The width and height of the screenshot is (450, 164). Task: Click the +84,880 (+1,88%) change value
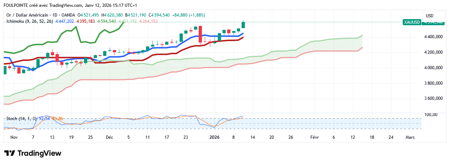pos(190,15)
